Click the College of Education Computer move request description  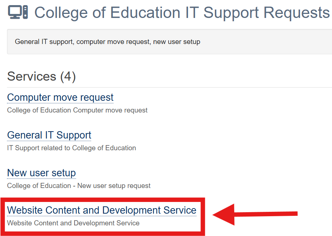(x=77, y=110)
